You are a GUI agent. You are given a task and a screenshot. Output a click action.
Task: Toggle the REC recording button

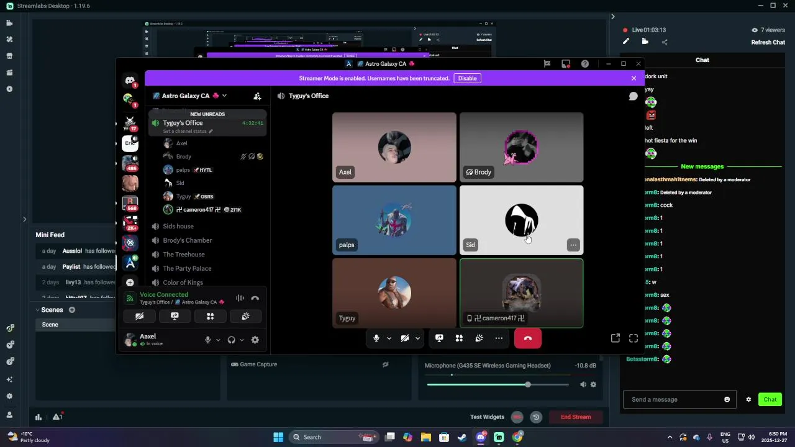517,417
